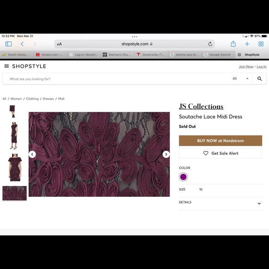
Task: Click the SHOPSTYLE logo
Action: click(29, 66)
